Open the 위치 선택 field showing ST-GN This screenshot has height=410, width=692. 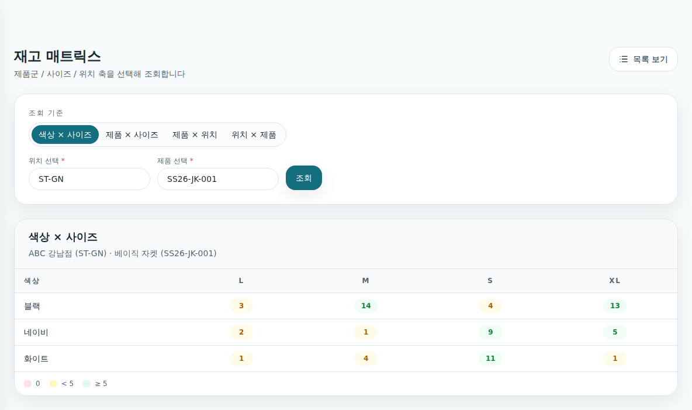pyautogui.click(x=89, y=179)
